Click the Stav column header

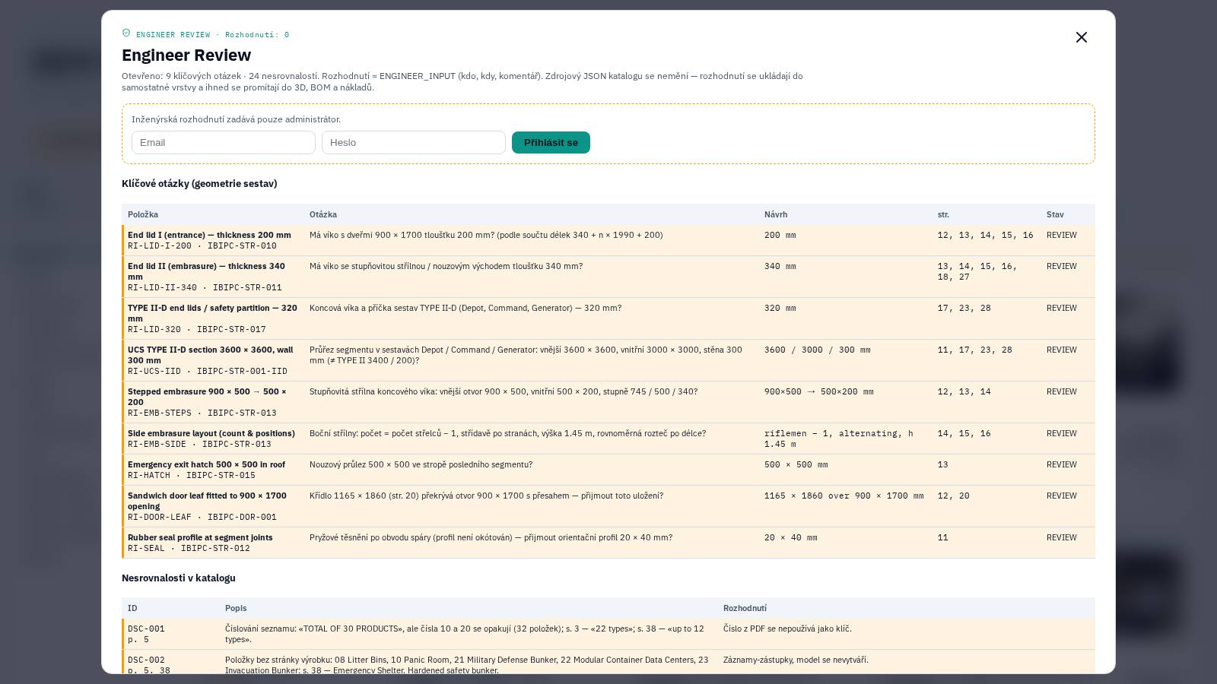1055,214
